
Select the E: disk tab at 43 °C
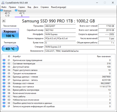pyautogui.click(x=22, y=13)
